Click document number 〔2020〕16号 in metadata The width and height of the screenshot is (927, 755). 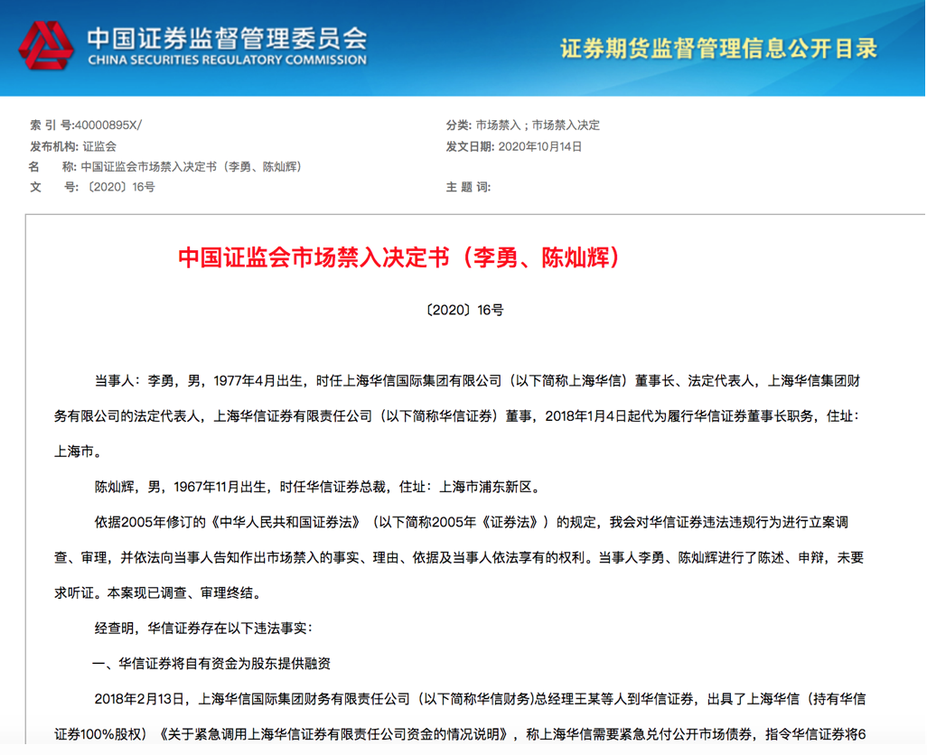[120, 187]
